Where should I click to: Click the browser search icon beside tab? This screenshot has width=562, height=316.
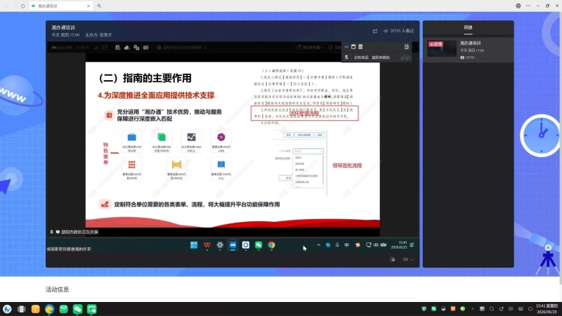pyautogui.click(x=99, y=6)
